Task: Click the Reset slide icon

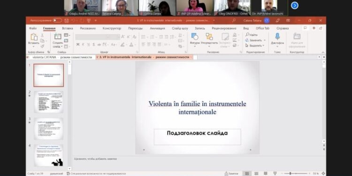Action: tap(66, 41)
